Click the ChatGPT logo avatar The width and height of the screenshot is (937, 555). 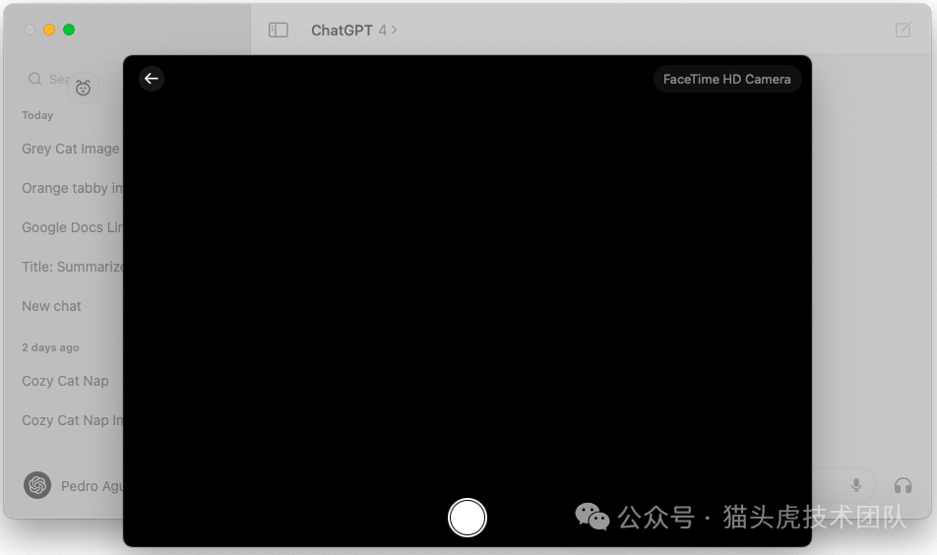pos(37,485)
